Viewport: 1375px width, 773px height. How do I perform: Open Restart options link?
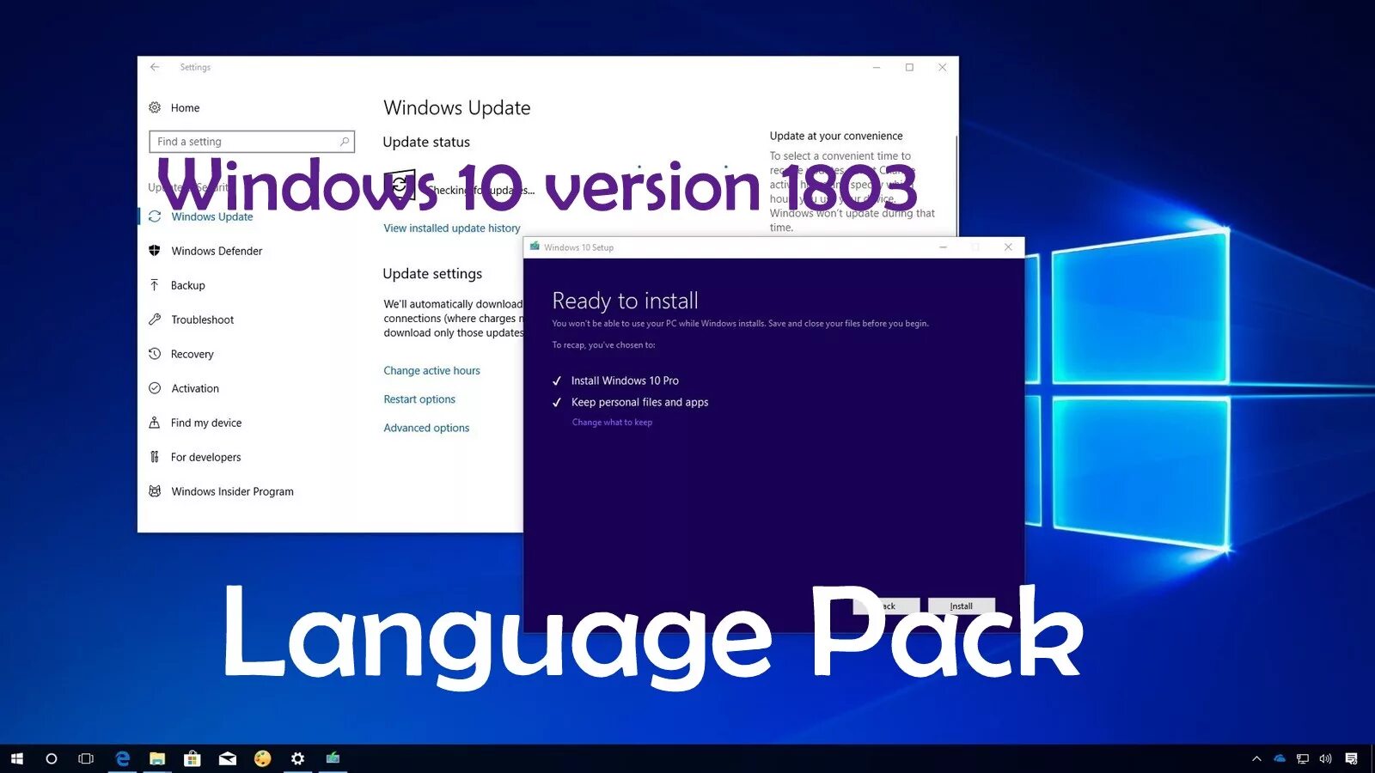(419, 399)
